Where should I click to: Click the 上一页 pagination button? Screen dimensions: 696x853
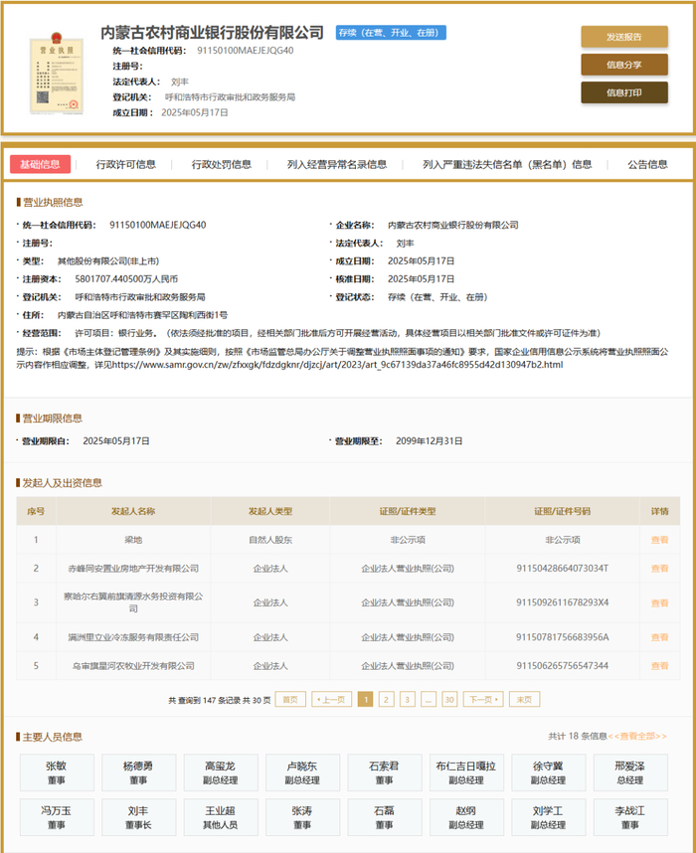click(331, 700)
